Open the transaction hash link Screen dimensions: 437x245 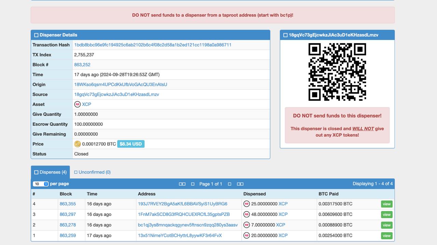[x=153, y=45]
